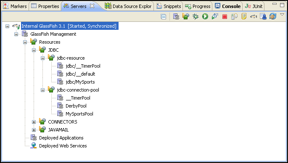Select jdbc-connection-pool tree item
Image resolution: width=288 pixels, height=163 pixels.
click(78, 90)
